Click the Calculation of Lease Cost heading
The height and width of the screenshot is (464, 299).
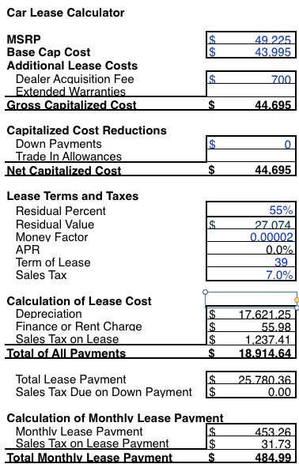pyautogui.click(x=79, y=301)
